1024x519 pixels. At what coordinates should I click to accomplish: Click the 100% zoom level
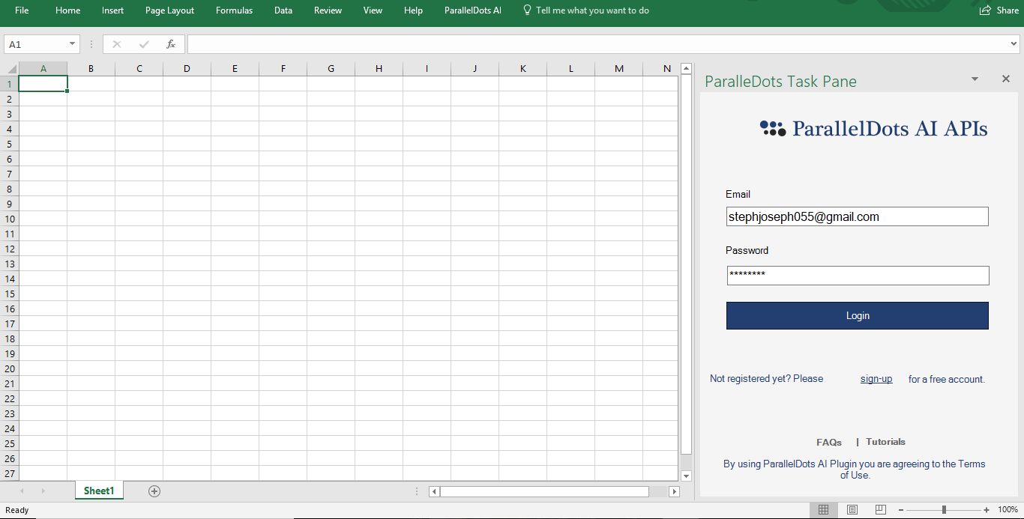1008,510
